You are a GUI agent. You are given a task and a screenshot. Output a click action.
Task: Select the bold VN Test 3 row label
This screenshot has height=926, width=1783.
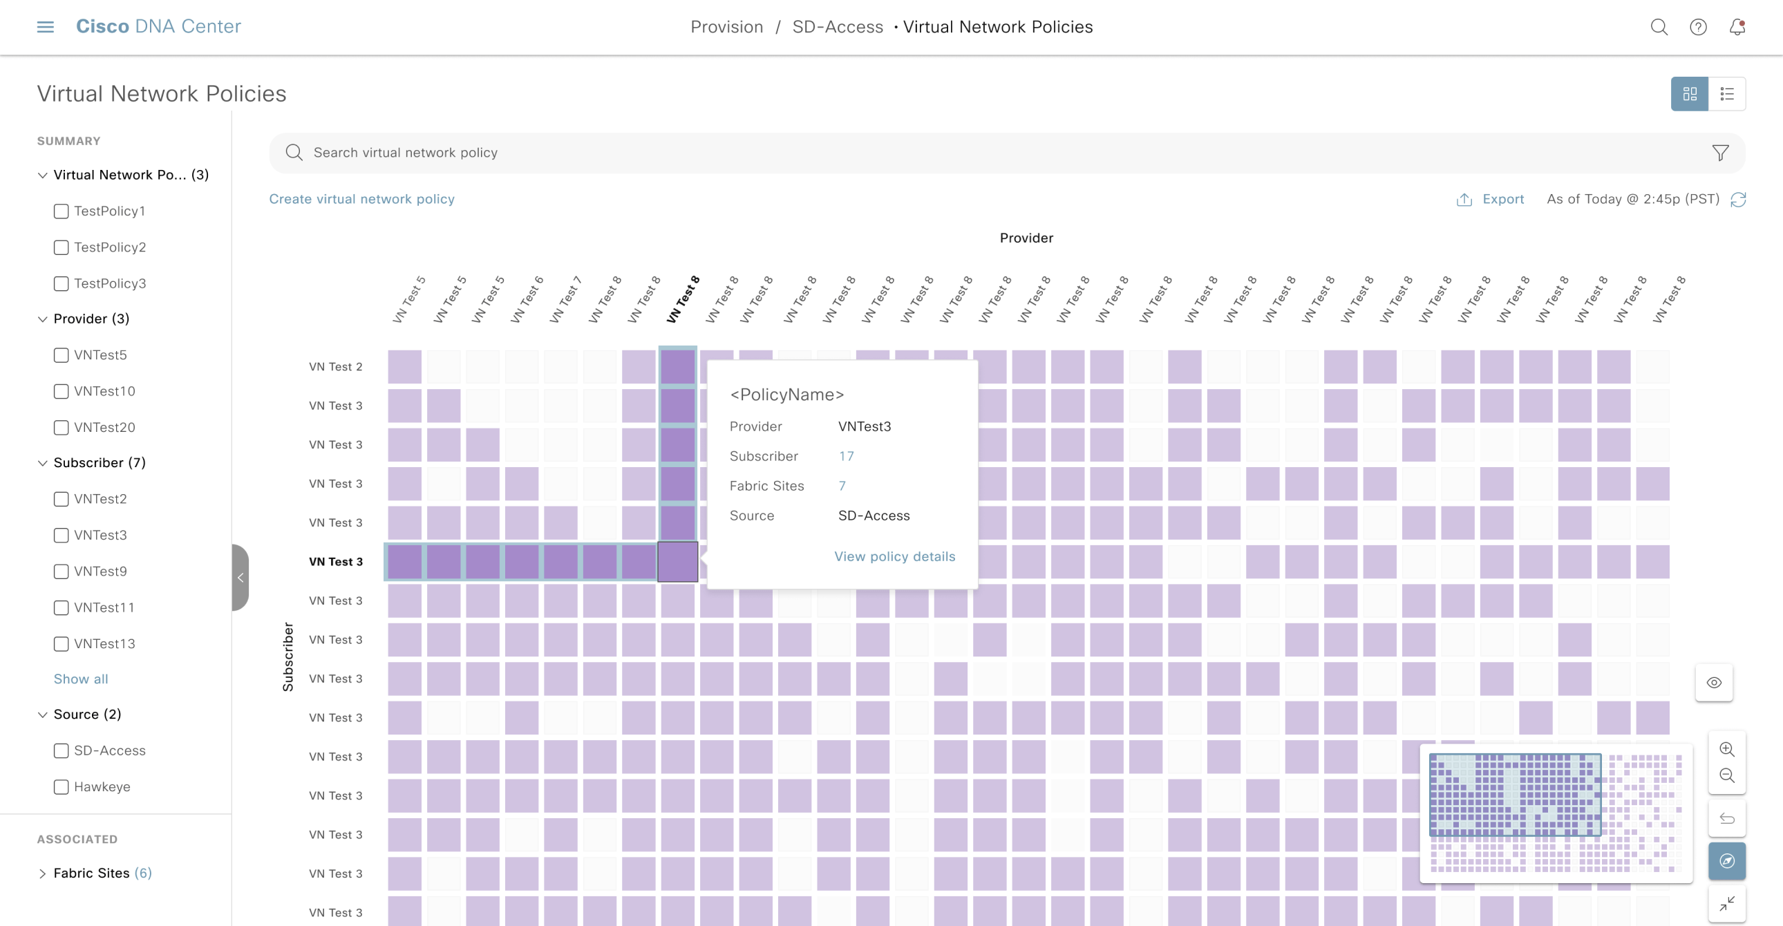336,561
